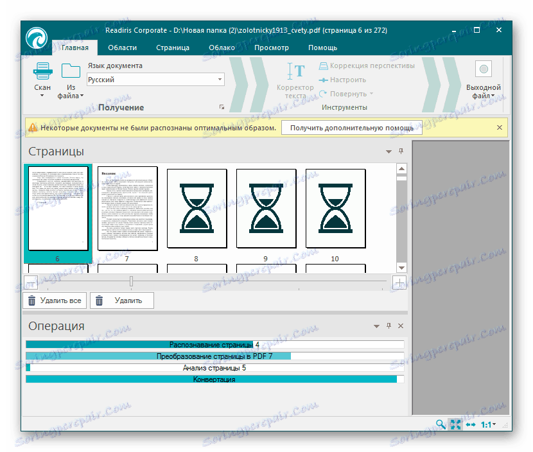
Task: Click the pages scrollbar down arrow
Action: [402, 268]
